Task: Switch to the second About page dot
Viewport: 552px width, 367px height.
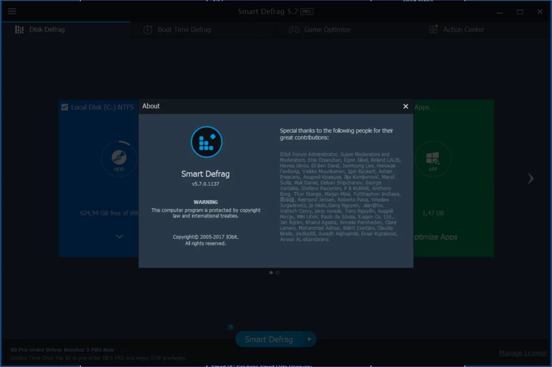Action: [x=278, y=272]
